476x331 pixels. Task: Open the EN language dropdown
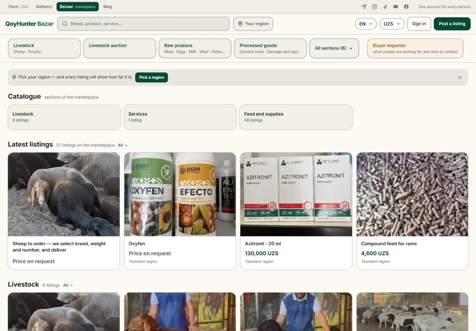point(366,24)
